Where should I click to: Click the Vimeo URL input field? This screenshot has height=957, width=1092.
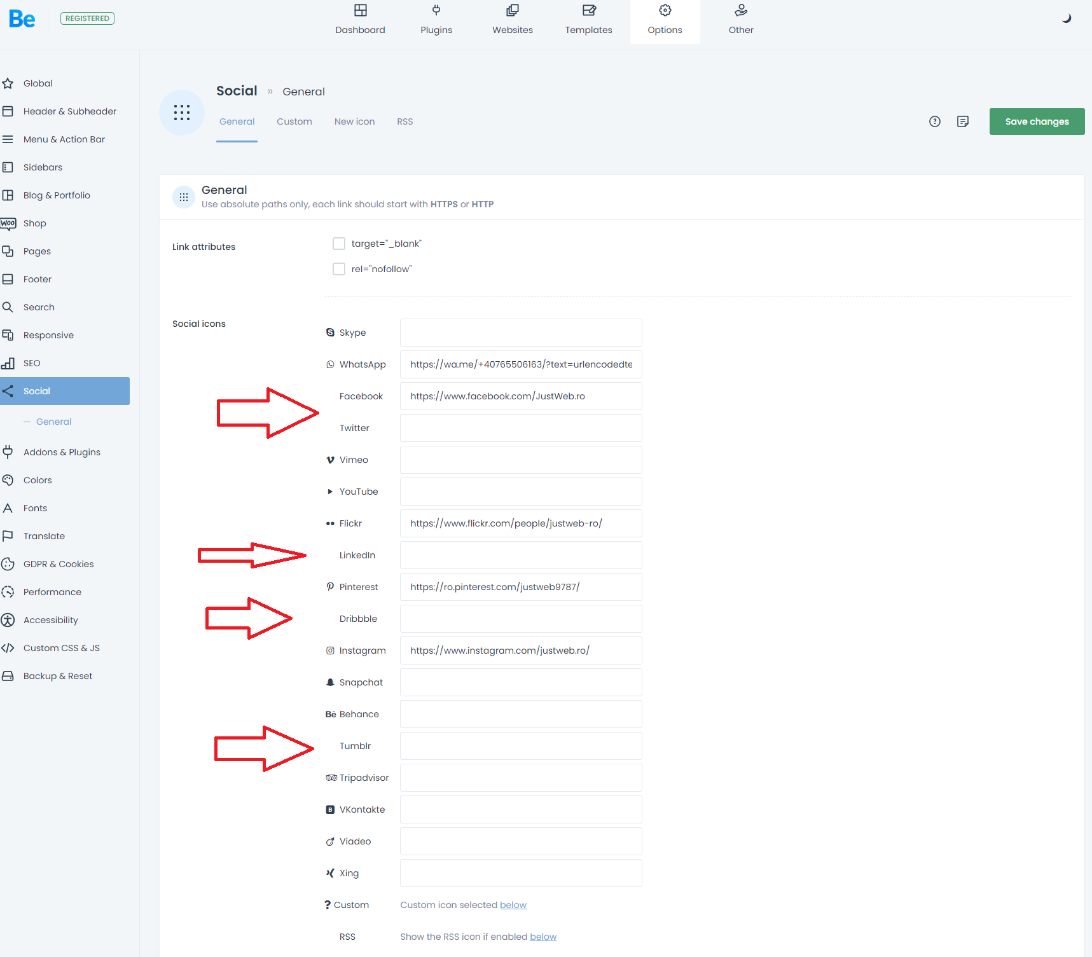coord(521,460)
